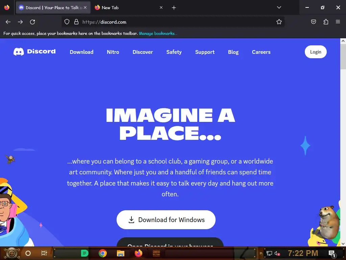Open the green notes app on taskbar
The width and height of the screenshot is (346, 260).
click(x=85, y=253)
